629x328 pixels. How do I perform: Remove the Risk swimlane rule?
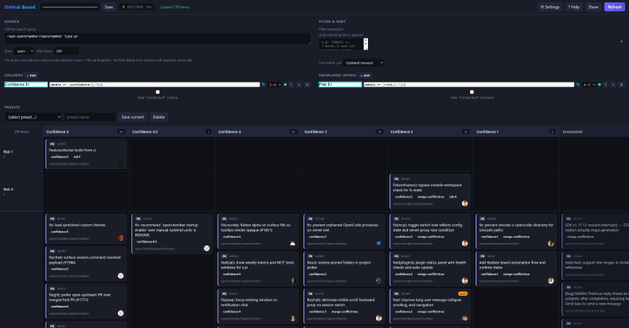coord(621,85)
